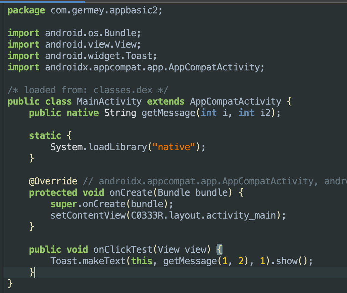Click getMessage in the native method declaration
347x293 pixels.
click(x=168, y=113)
